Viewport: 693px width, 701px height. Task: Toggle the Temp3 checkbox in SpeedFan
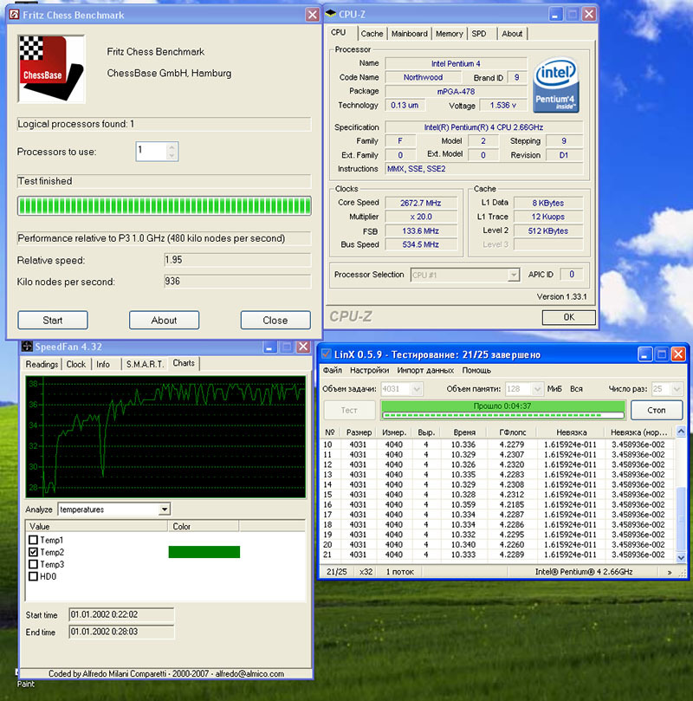click(x=33, y=564)
